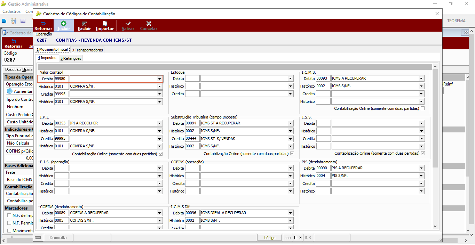Click the green Incluir icon
The width and height of the screenshot is (475, 245).
point(64,23)
